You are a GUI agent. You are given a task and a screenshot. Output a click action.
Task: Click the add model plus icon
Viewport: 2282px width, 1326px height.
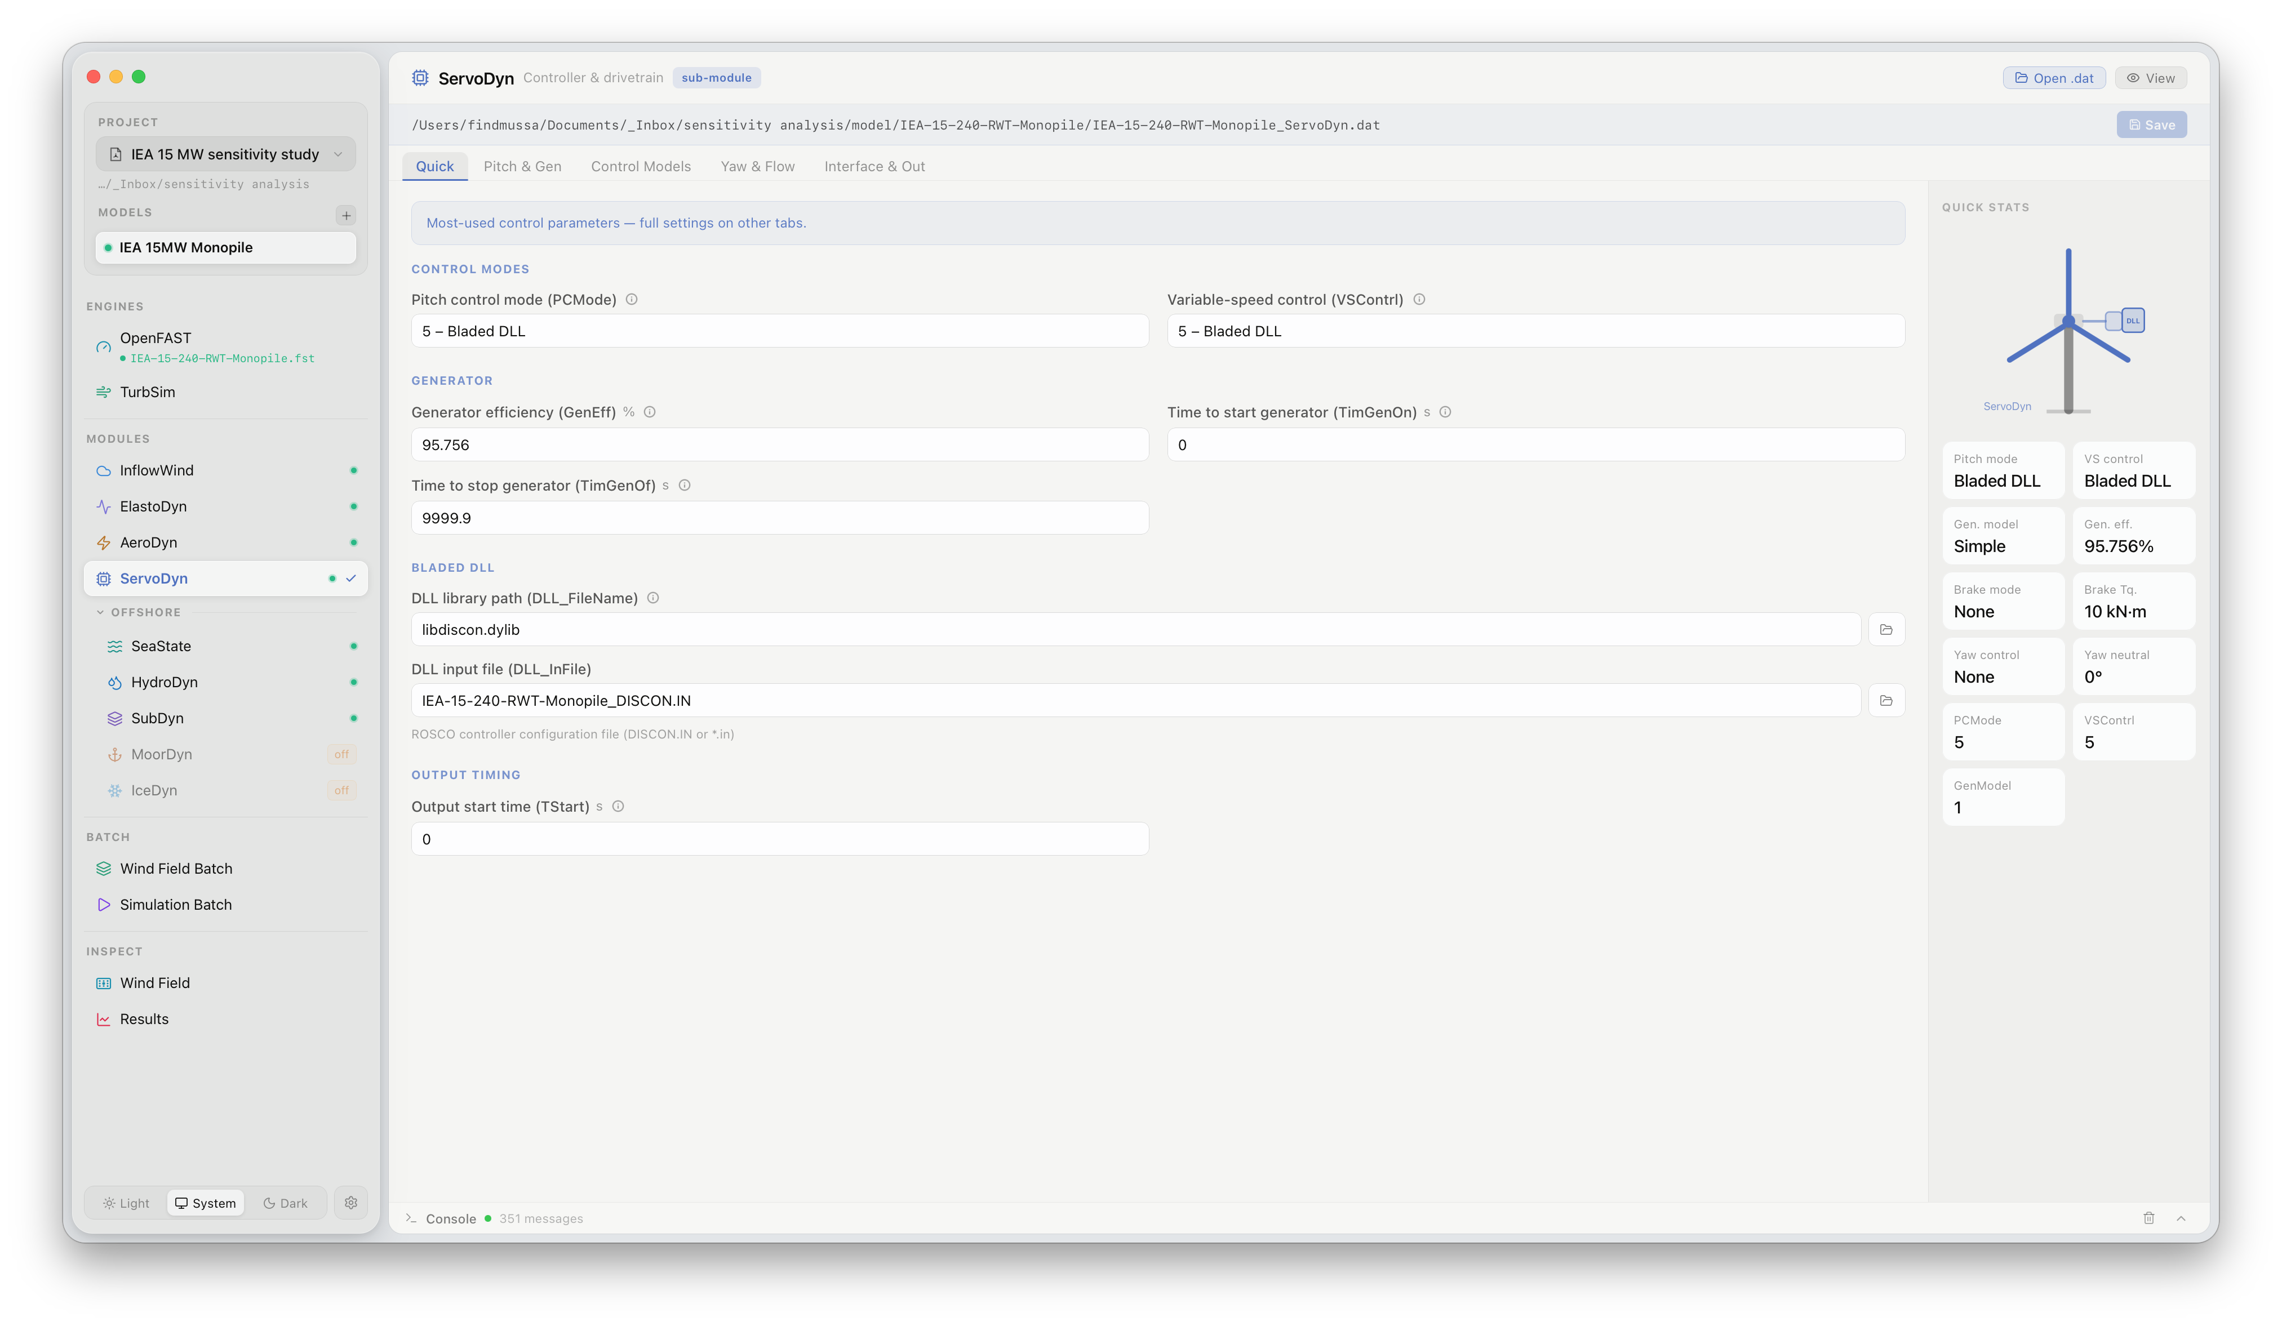pyautogui.click(x=346, y=215)
